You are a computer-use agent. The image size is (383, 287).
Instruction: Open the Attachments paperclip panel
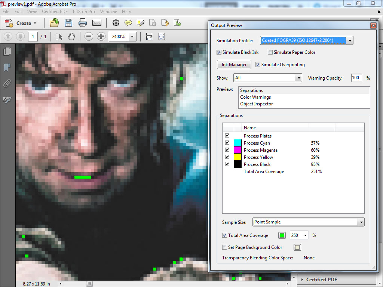coord(7,83)
